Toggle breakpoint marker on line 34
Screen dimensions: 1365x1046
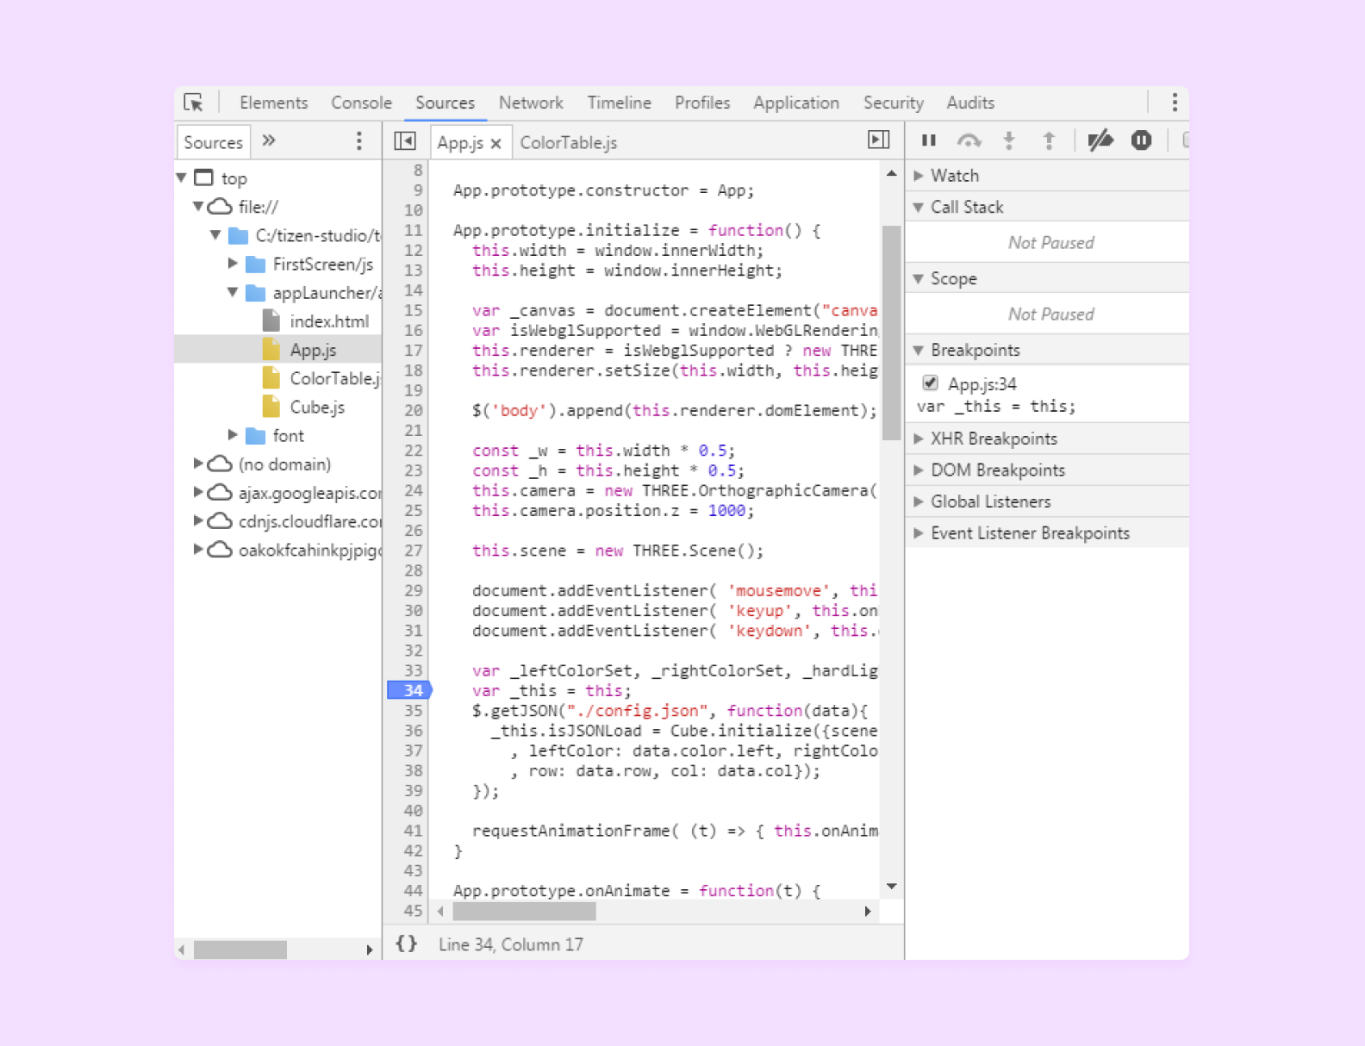point(409,690)
